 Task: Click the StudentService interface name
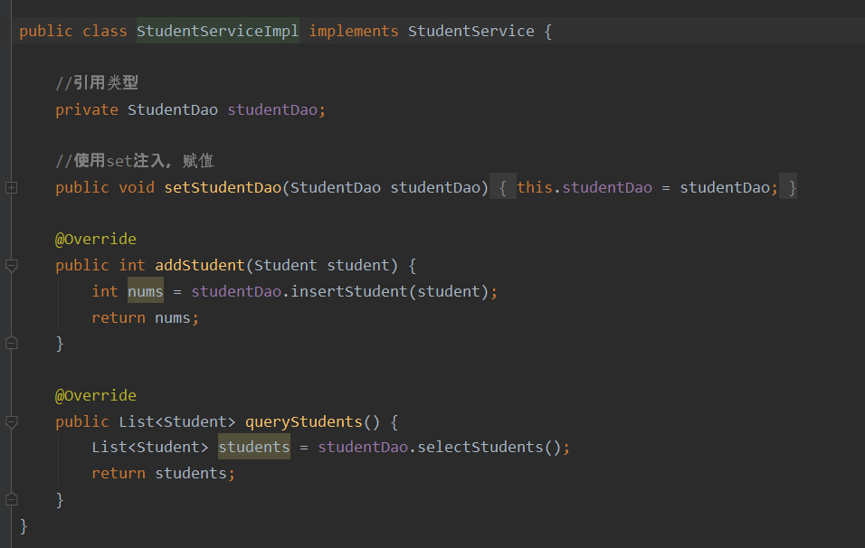pyautogui.click(x=471, y=31)
